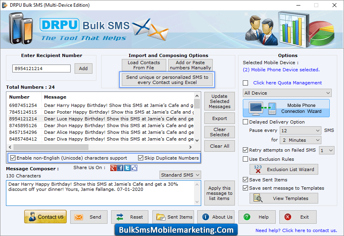The width and height of the screenshot is (344, 236).
Task: Click the list's horizontal scrollbar right arrow
Action: tap(190, 147)
